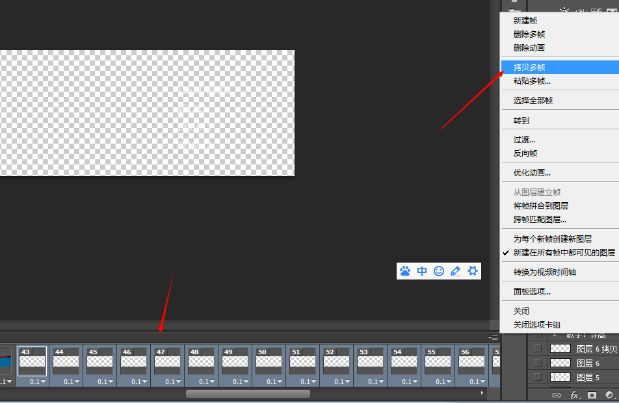The image size is (619, 403).
Task: Toggle visibility of 图层 5 layer
Action: coord(537,377)
